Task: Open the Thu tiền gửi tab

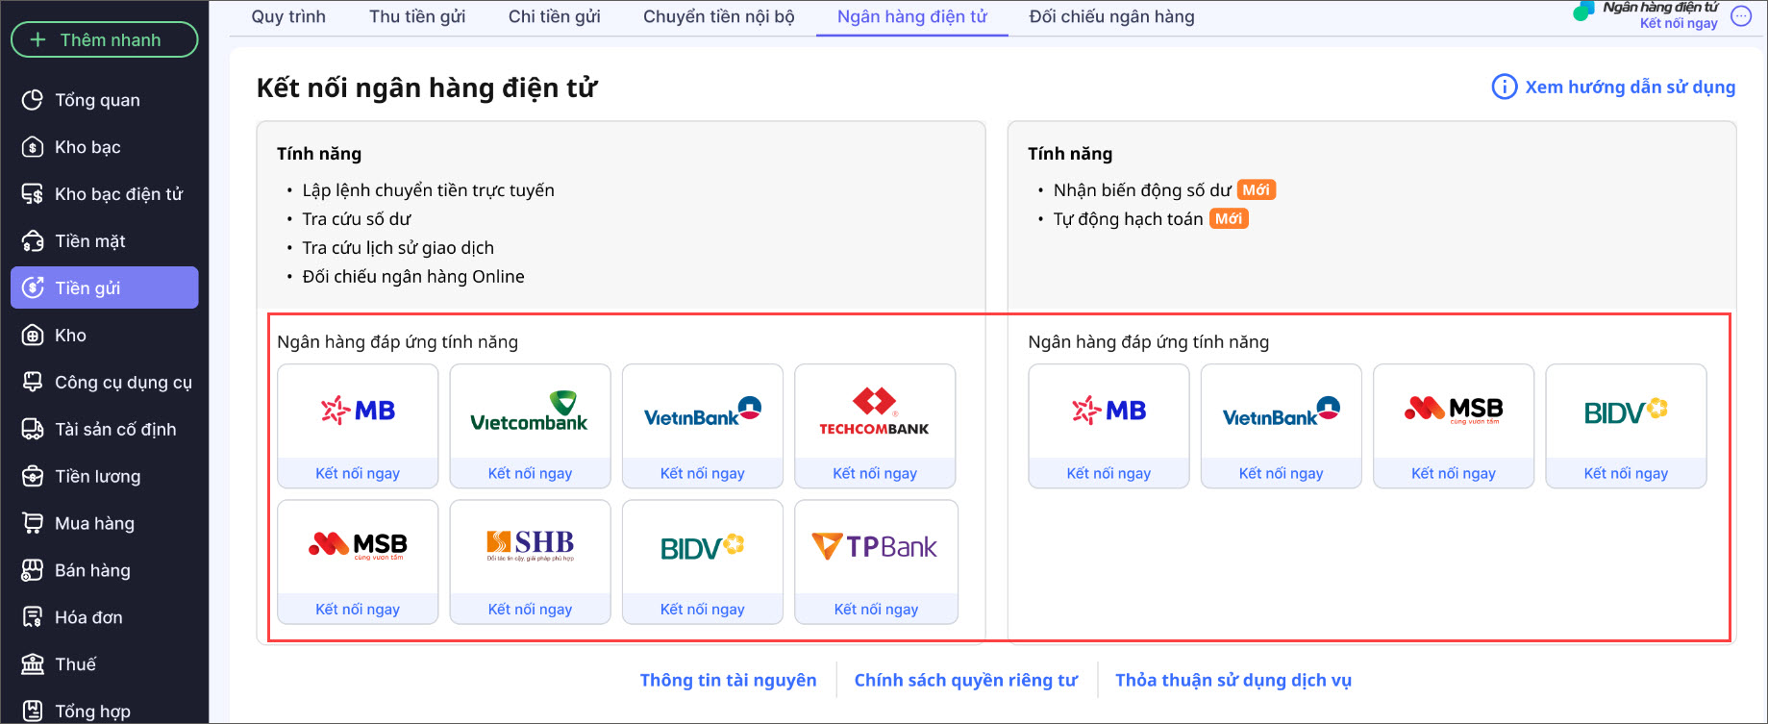Action: [417, 16]
